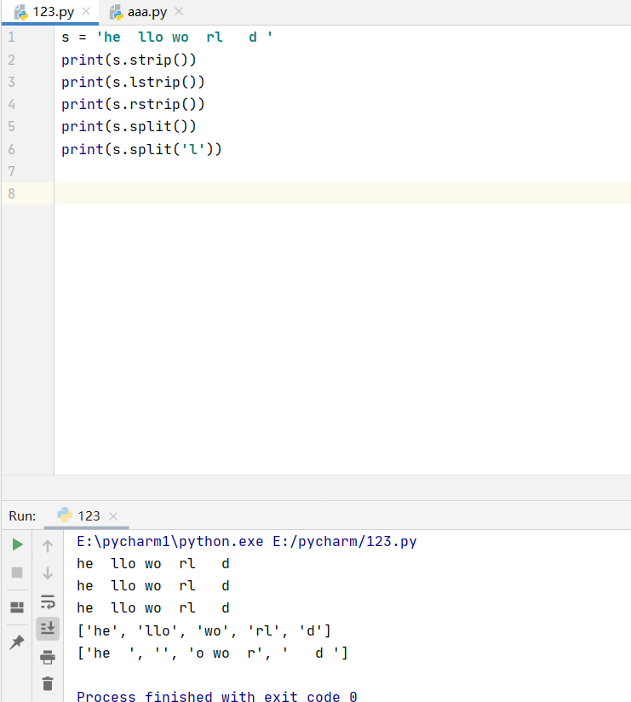The height and width of the screenshot is (702, 631).
Task: Click line number 1 in the gutter
Action: click(12, 37)
